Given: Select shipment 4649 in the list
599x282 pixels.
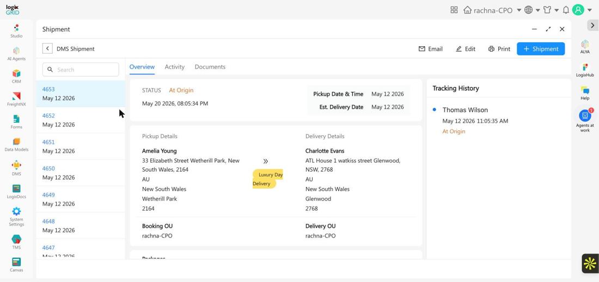Looking at the screenshot, I should click(81, 199).
